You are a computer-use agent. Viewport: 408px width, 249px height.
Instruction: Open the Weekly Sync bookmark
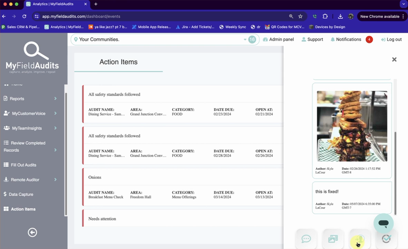232,27
